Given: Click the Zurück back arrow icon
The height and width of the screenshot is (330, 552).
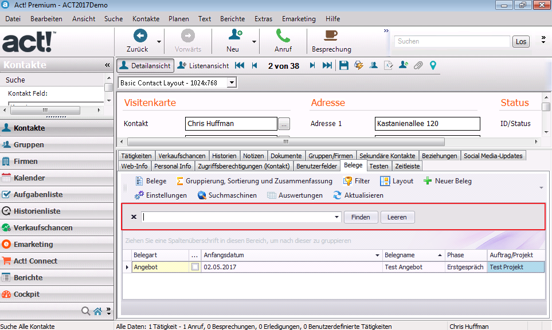Looking at the screenshot, I should pyautogui.click(x=140, y=36).
